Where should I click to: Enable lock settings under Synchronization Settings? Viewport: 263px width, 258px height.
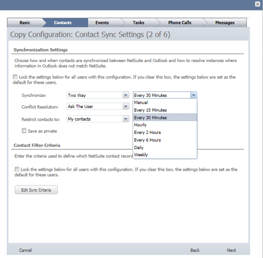(x=15, y=77)
